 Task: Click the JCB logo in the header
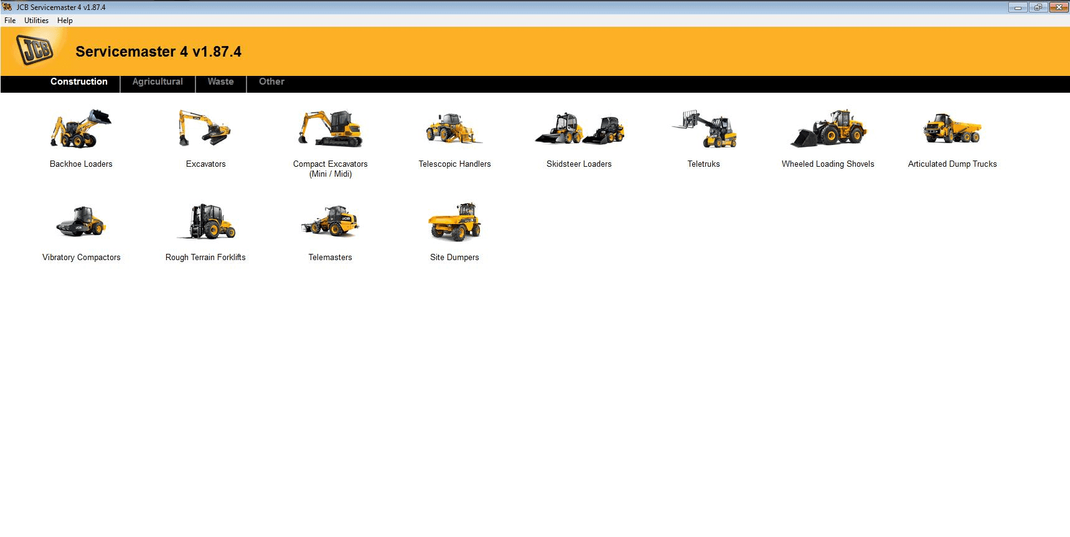tap(35, 50)
